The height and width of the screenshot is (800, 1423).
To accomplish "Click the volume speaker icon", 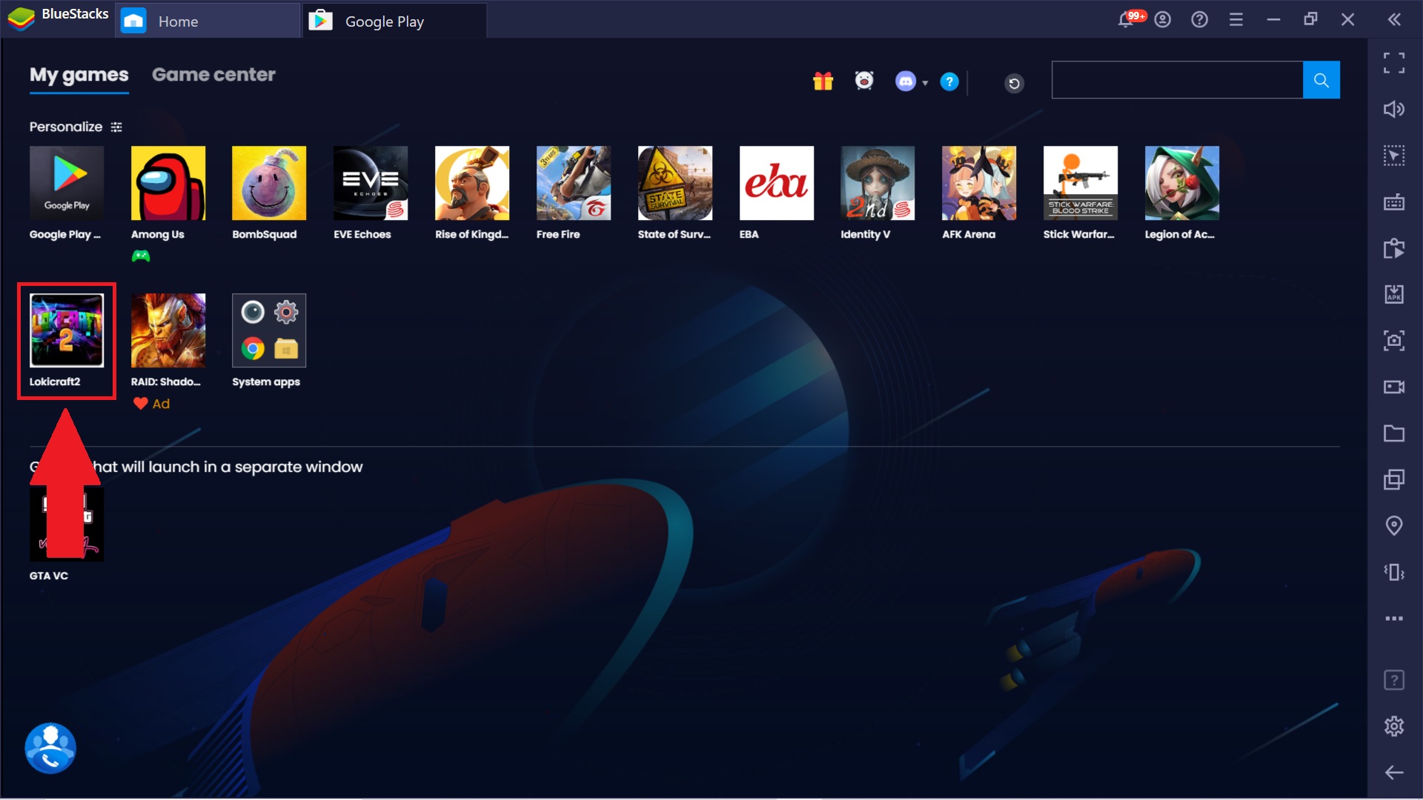I will pyautogui.click(x=1394, y=110).
